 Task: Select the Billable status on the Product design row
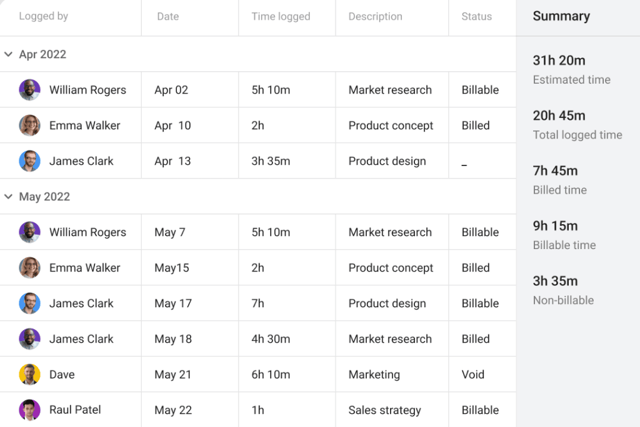pyautogui.click(x=481, y=303)
